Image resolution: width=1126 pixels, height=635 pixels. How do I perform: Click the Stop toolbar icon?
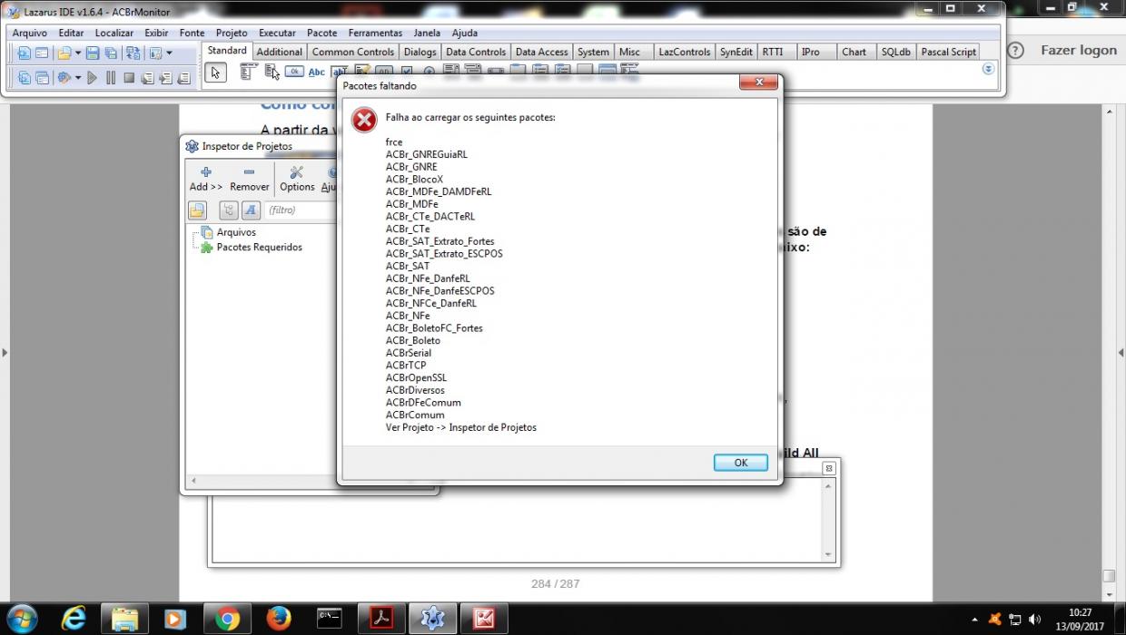pyautogui.click(x=129, y=78)
